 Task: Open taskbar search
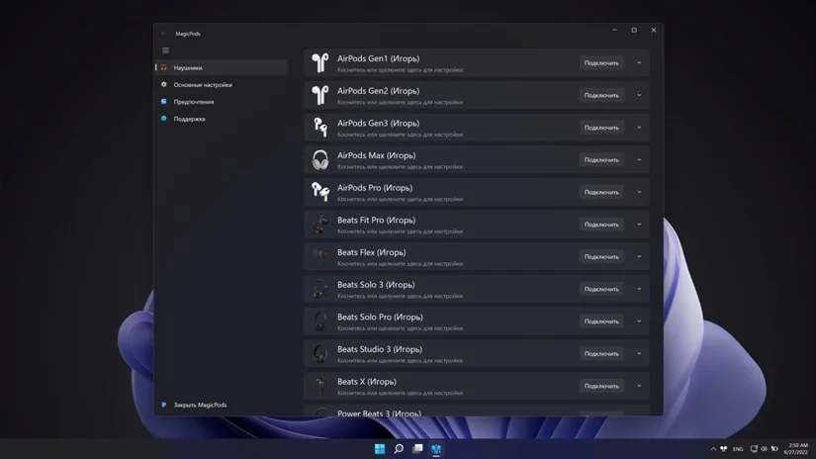point(399,449)
